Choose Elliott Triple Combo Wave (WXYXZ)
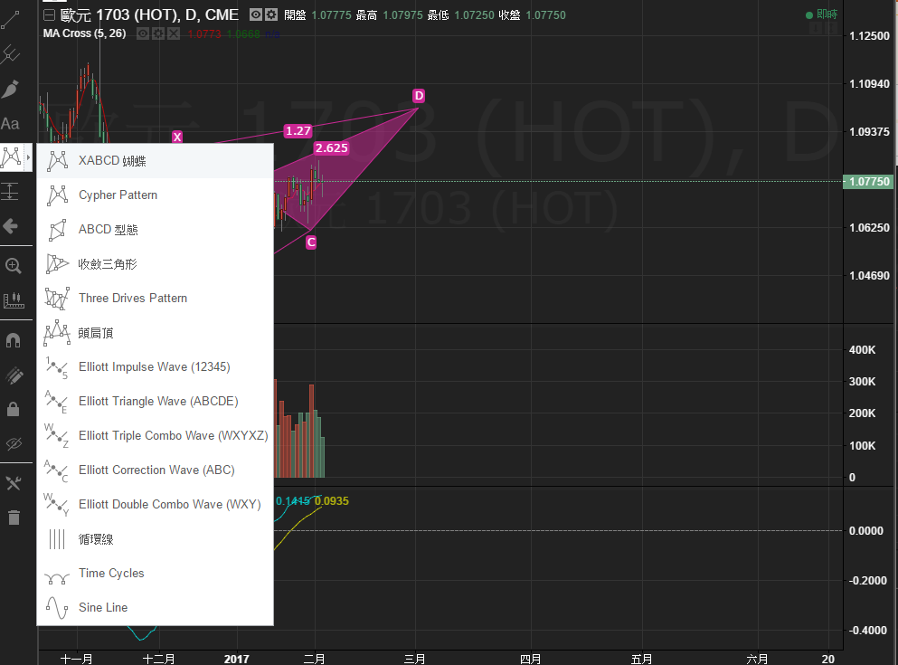The image size is (898, 665). (x=156, y=436)
